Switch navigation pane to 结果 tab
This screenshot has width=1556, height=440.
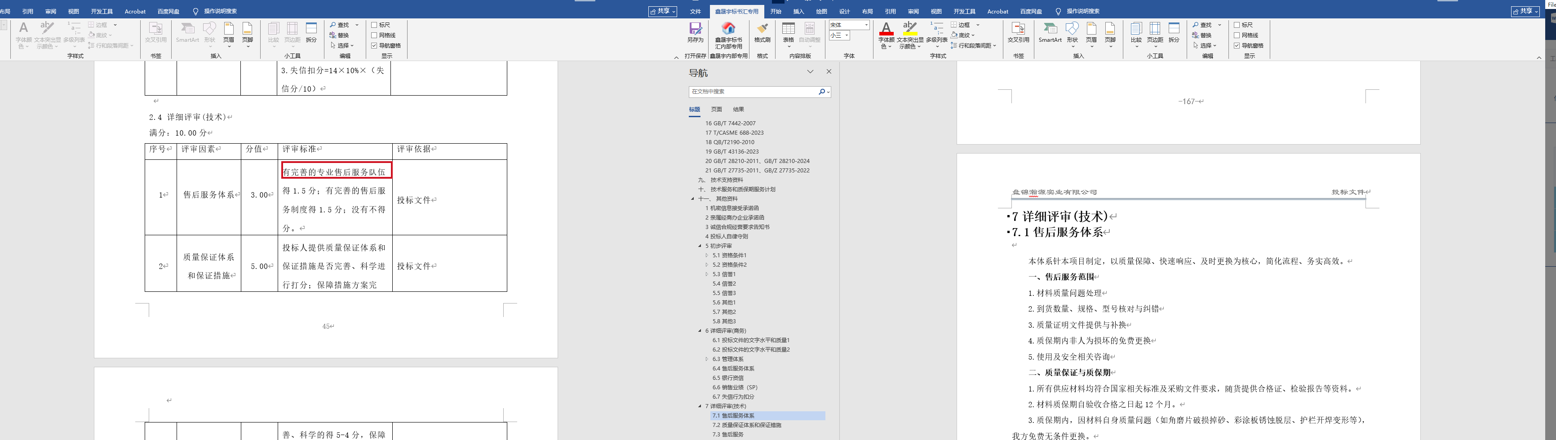coord(738,109)
